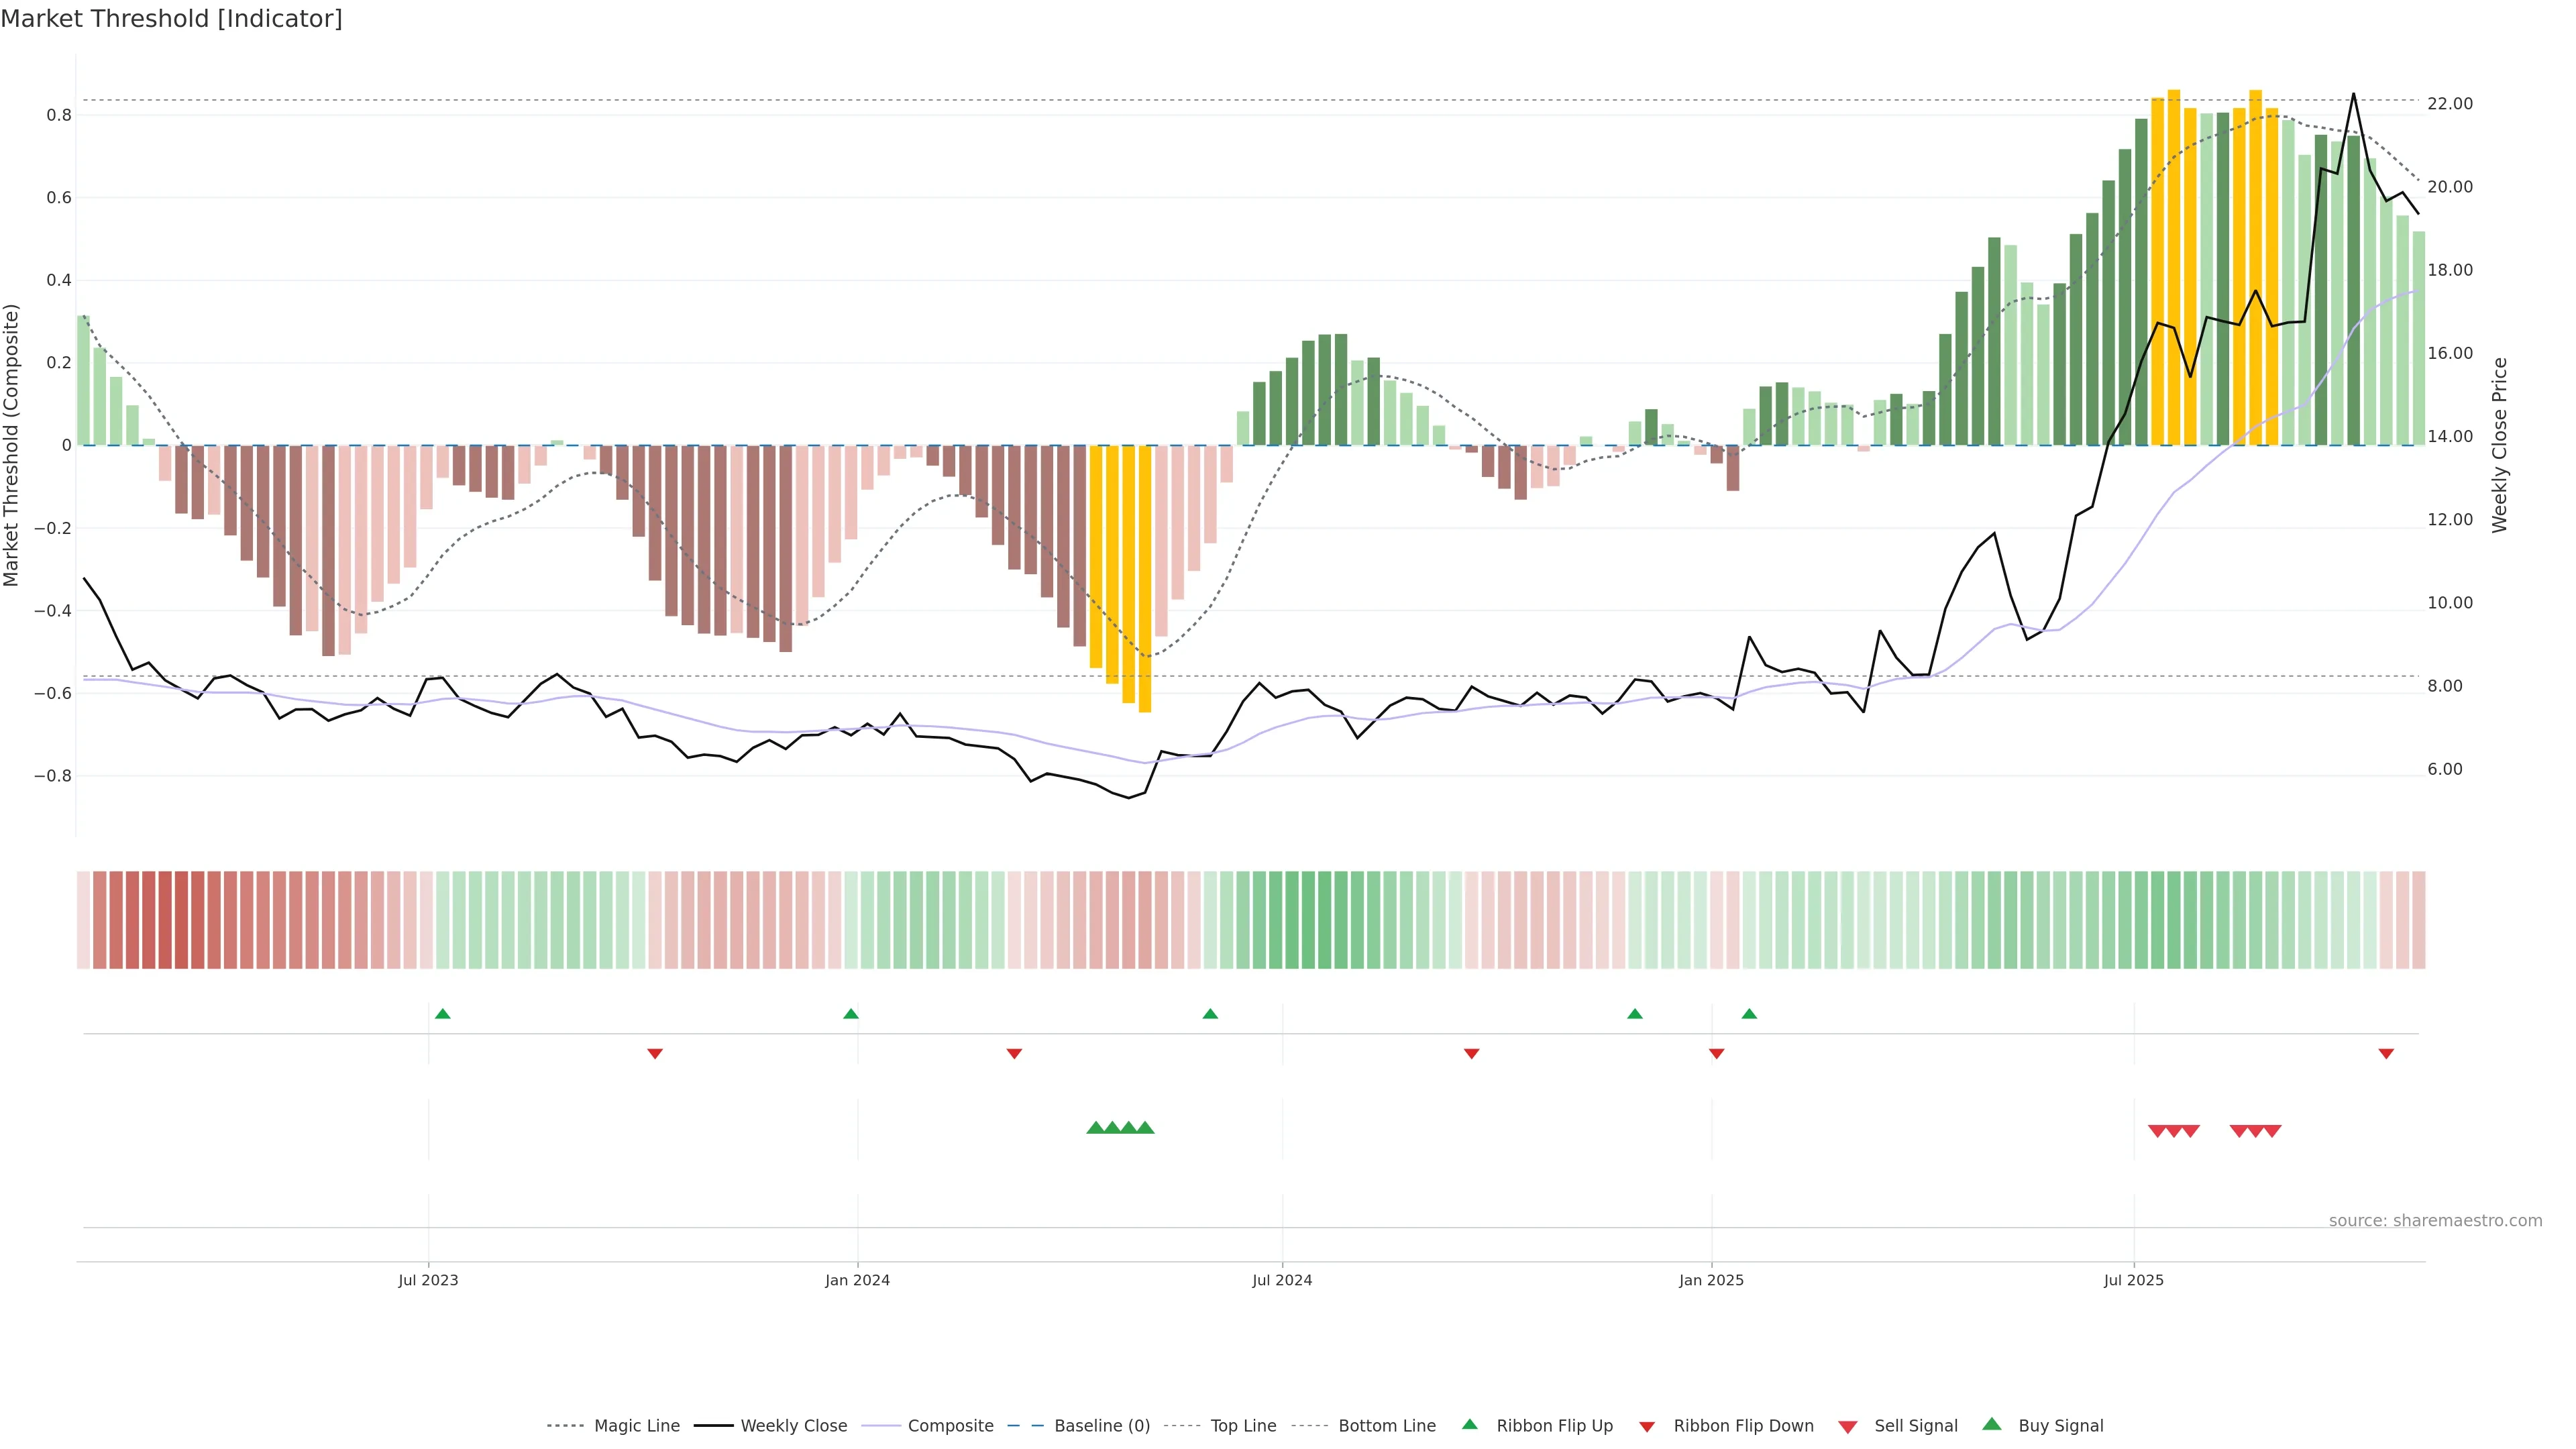Click the Buy Signal legend item
Screen dimensions: 2576x1449
2060,1426
